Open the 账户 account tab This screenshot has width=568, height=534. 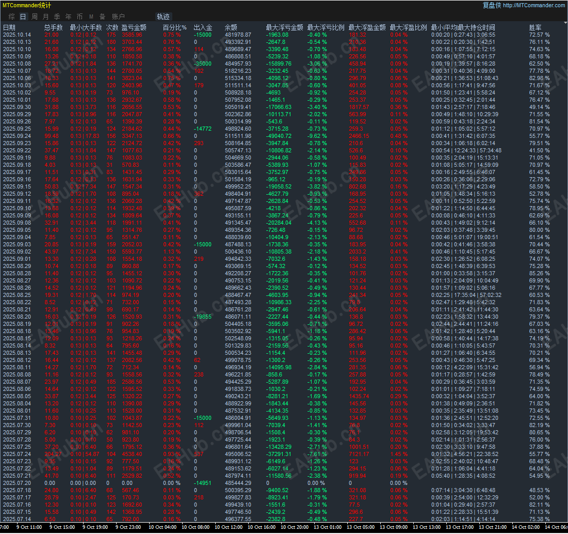(119, 17)
